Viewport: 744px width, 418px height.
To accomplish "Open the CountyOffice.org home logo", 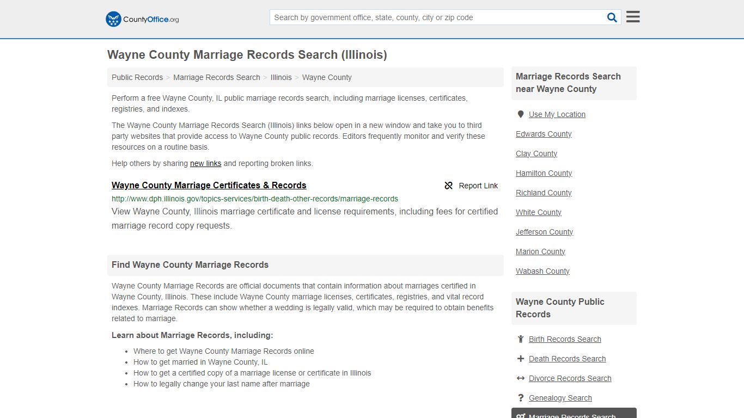I will click(142, 19).
